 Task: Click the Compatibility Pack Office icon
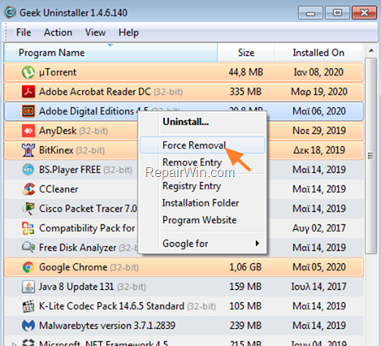(x=28, y=228)
